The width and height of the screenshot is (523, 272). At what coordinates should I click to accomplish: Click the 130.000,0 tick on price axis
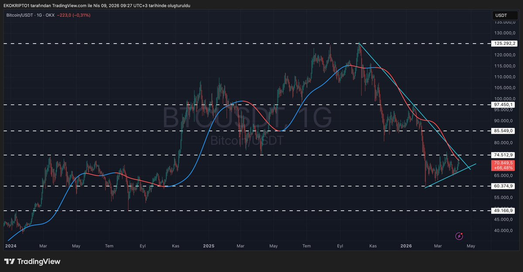tap(504, 33)
